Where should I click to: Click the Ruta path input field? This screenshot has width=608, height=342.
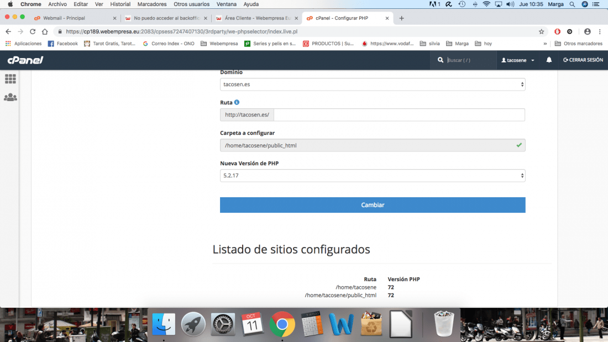(400, 115)
